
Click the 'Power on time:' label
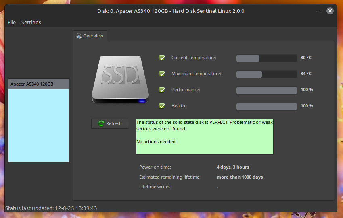point(155,167)
